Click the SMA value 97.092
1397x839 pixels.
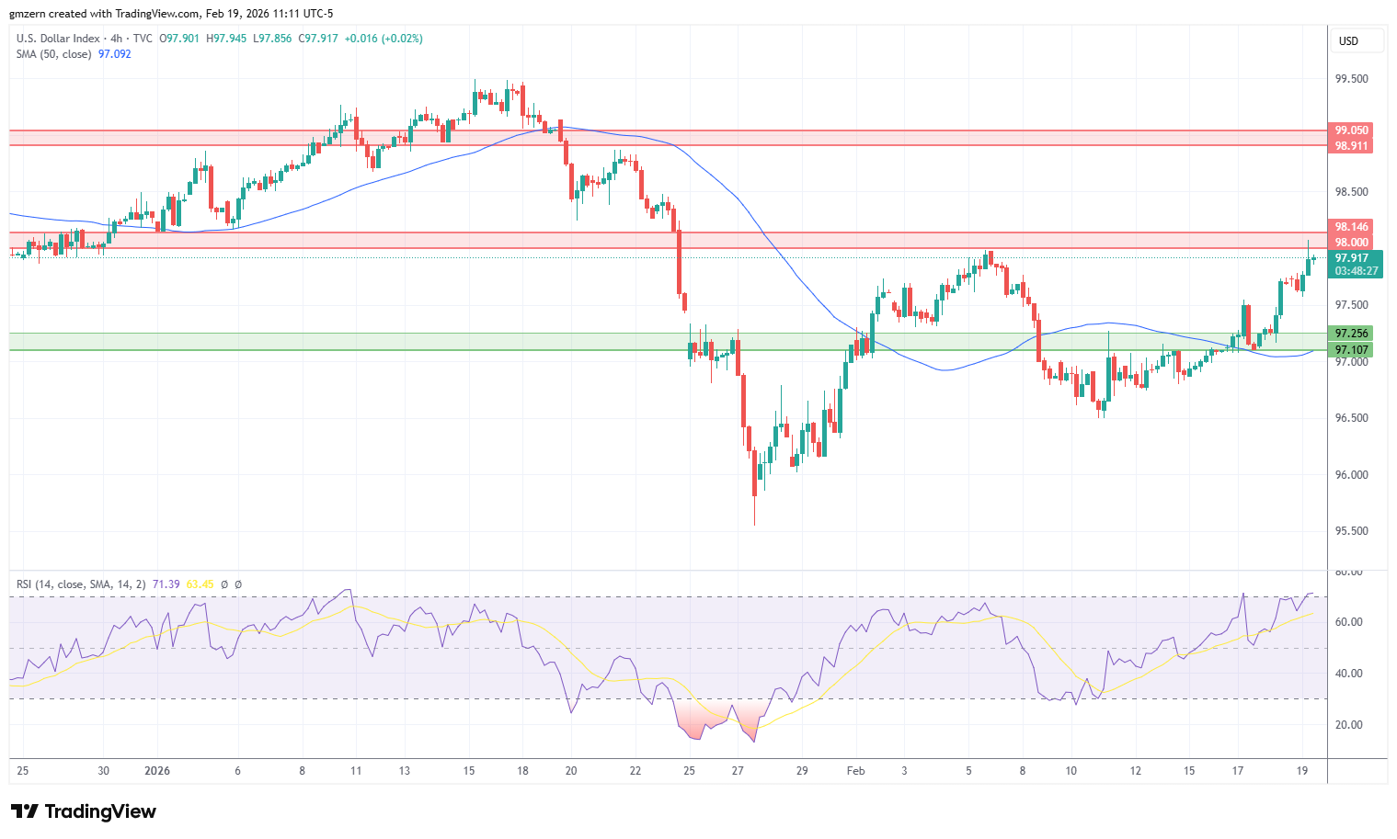pyautogui.click(x=115, y=54)
